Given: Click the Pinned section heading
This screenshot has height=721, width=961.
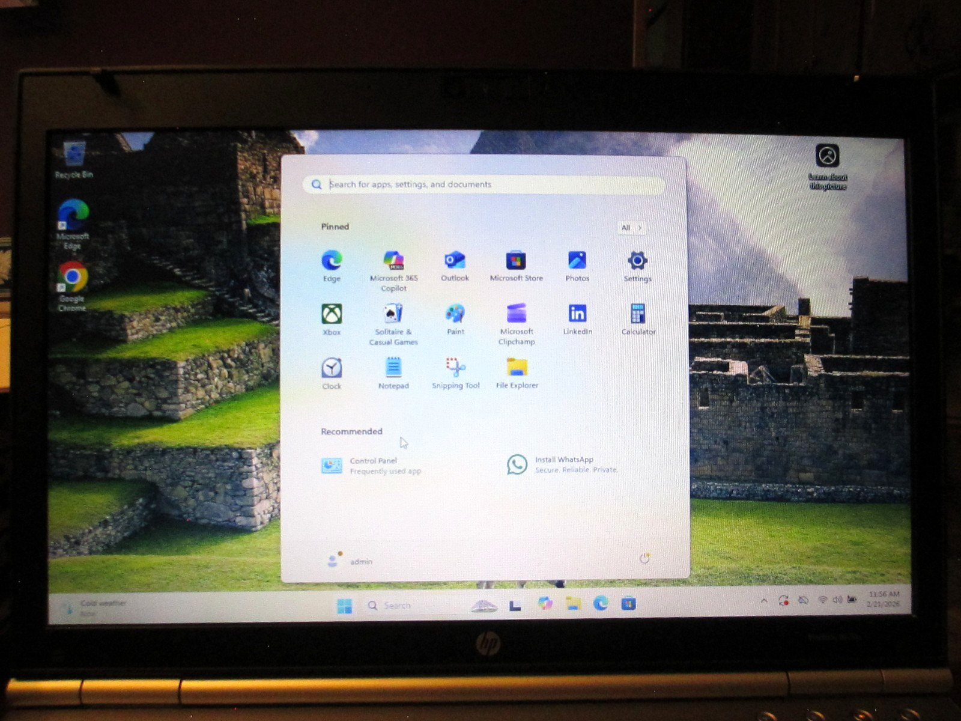Looking at the screenshot, I should [x=335, y=227].
